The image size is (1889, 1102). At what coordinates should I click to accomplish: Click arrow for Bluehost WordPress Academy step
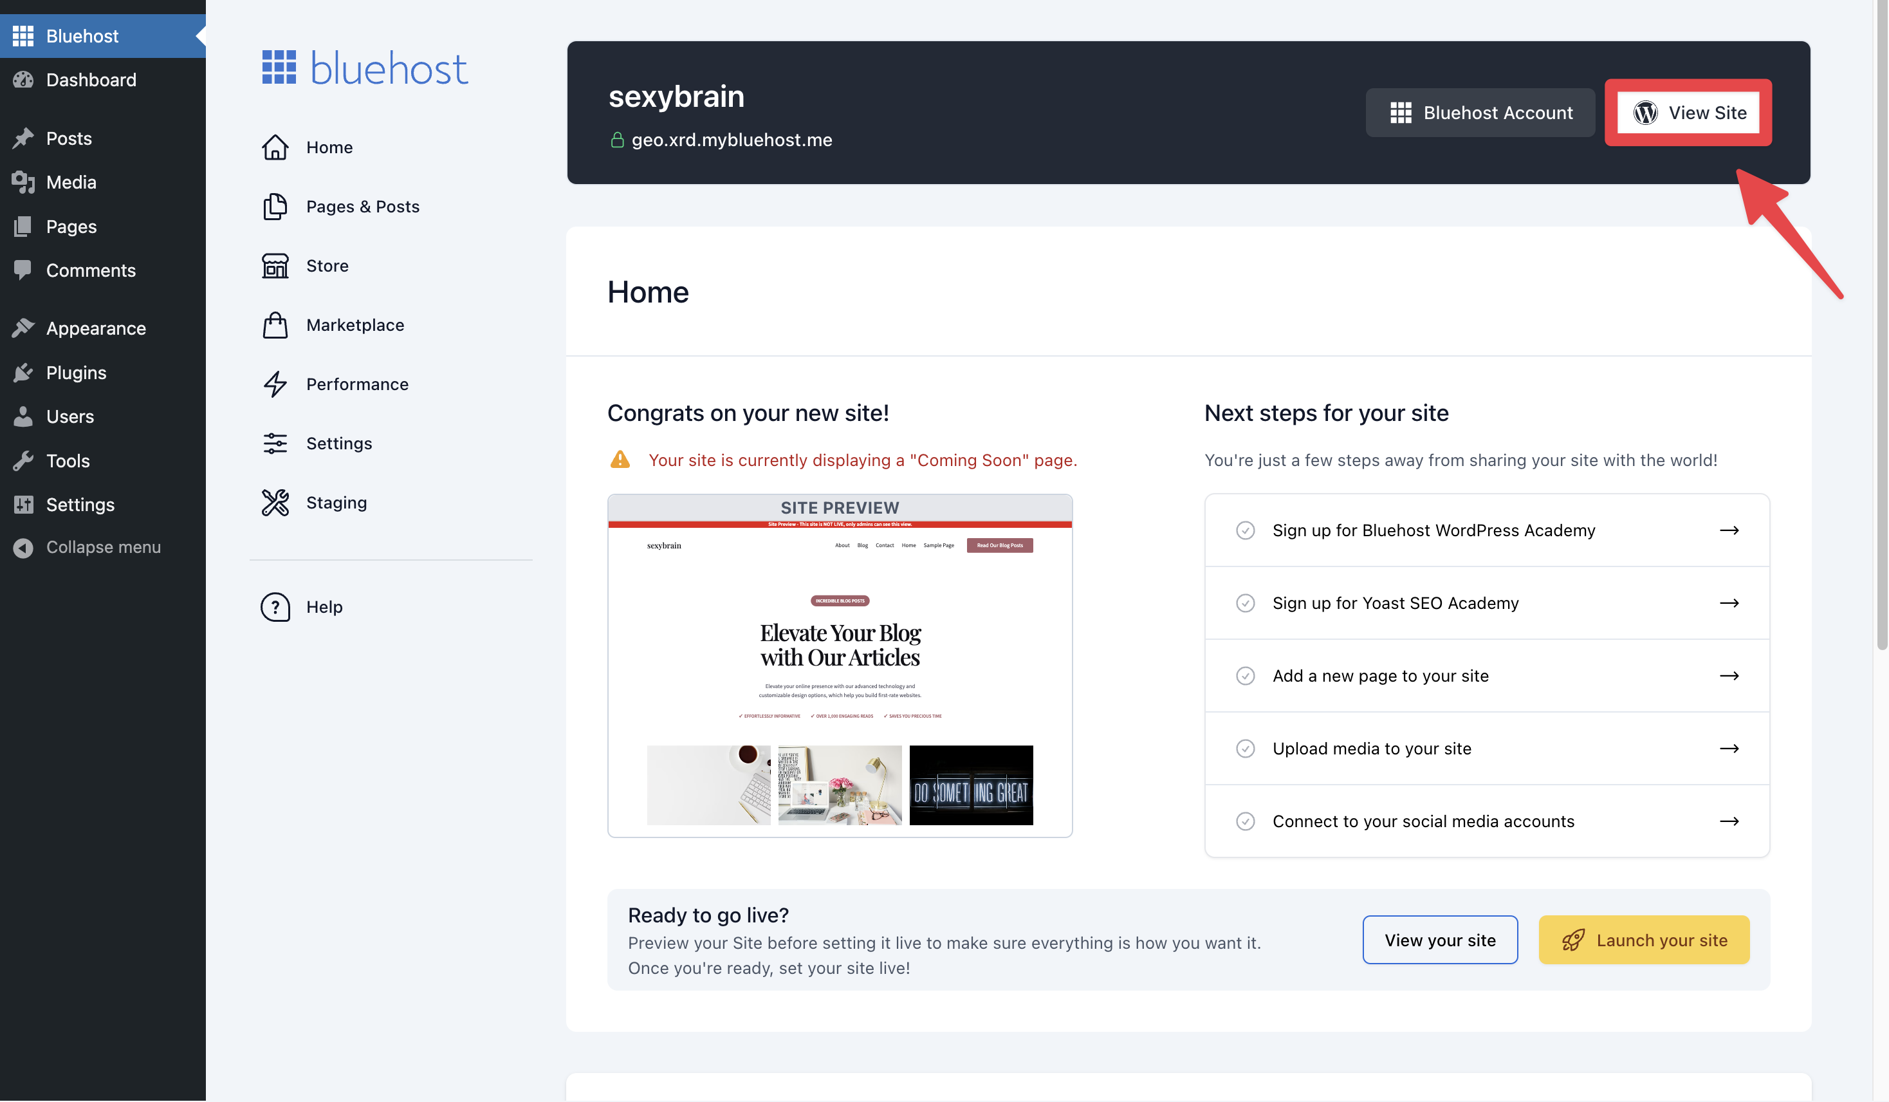pos(1729,530)
